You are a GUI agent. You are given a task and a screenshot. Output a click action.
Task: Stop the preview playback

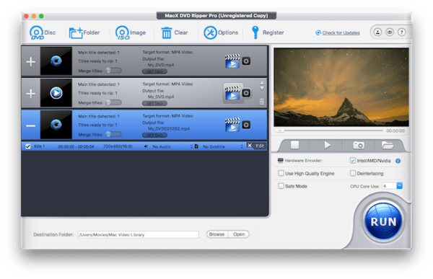tap(294, 145)
